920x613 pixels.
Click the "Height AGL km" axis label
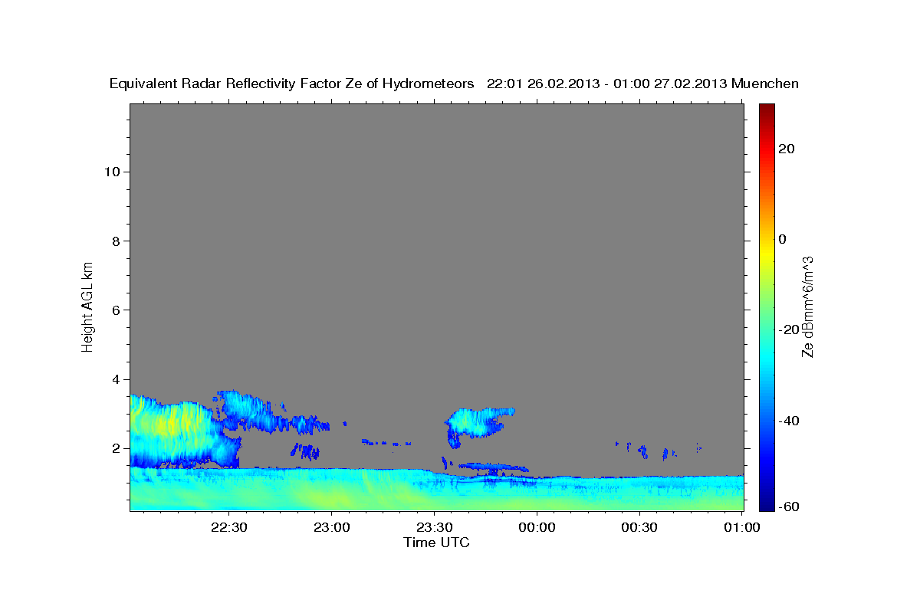[x=87, y=306]
